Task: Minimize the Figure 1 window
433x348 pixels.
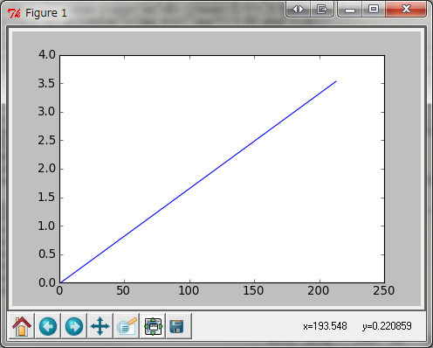Action: pos(350,10)
